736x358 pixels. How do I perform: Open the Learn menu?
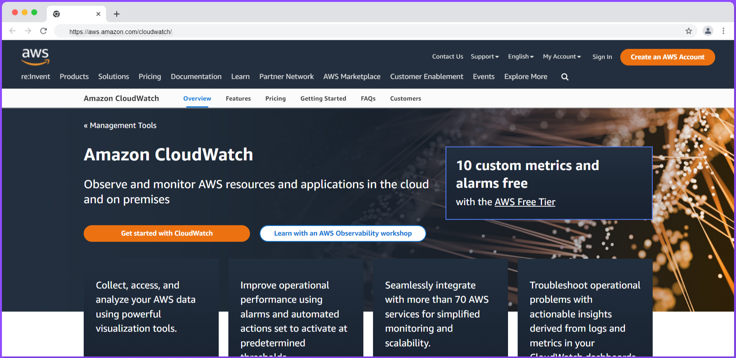point(240,76)
